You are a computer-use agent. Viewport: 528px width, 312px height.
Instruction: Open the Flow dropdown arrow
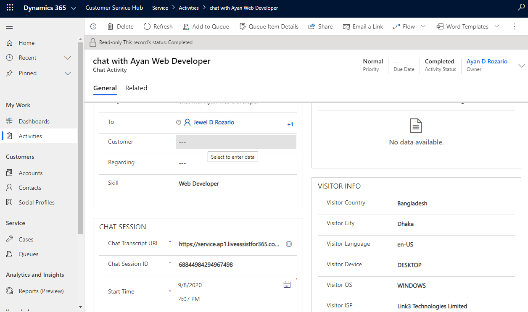click(423, 26)
